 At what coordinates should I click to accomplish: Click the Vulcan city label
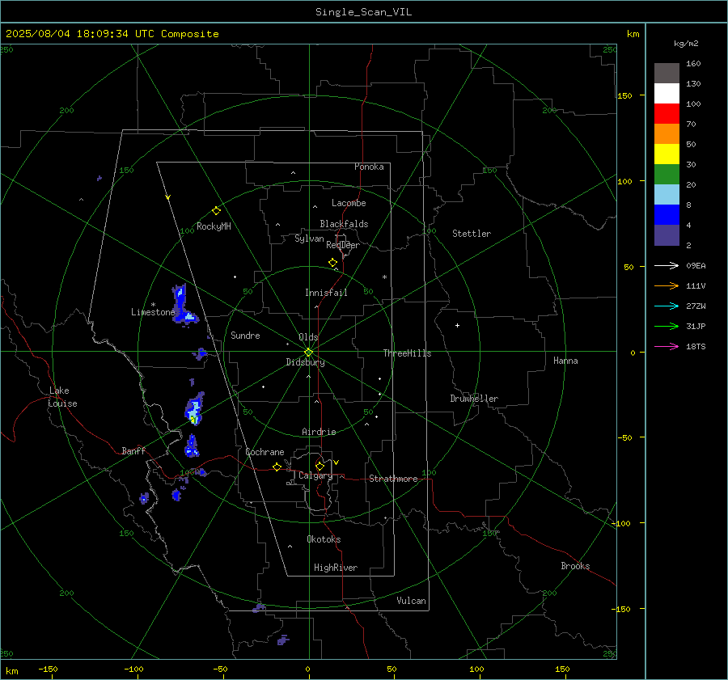412,601
